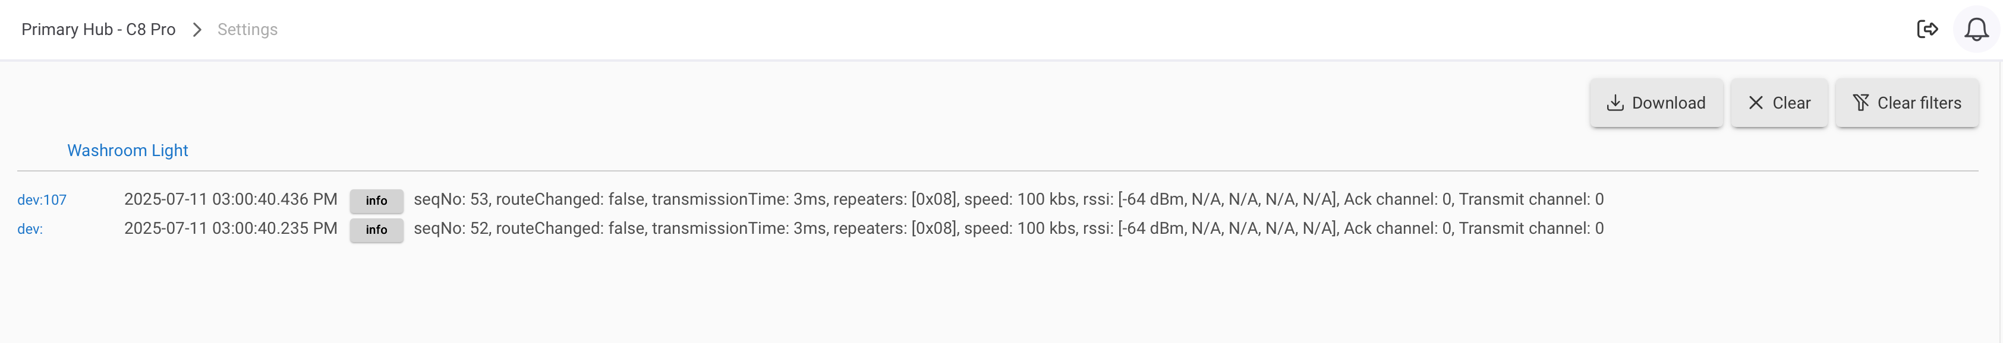Open the dev:107 device link
Viewport: 2003px width, 343px height.
[42, 200]
